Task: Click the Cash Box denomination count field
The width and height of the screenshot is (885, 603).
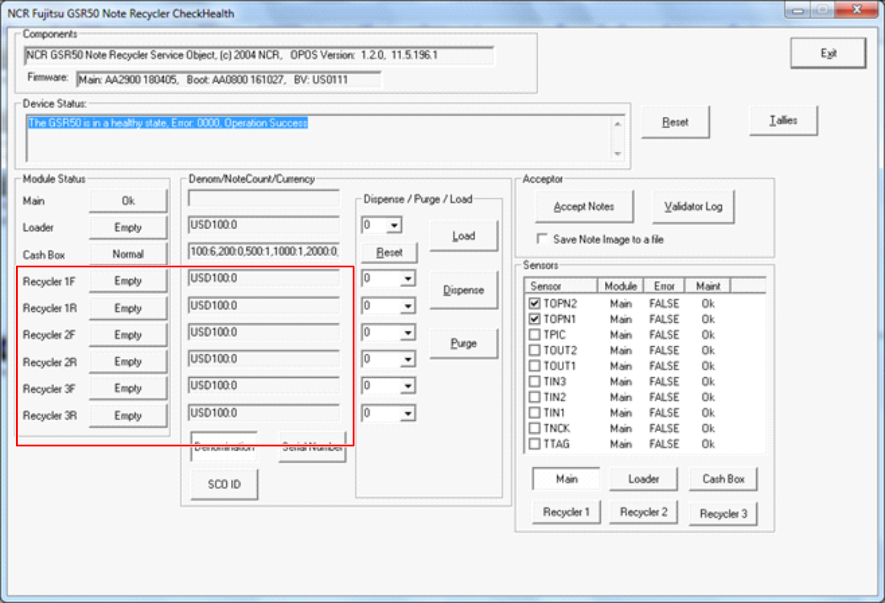Action: [264, 251]
